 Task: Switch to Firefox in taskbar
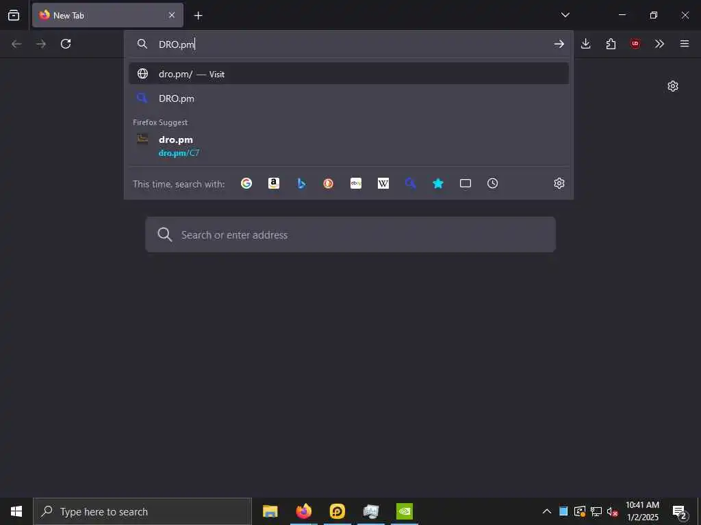(303, 511)
